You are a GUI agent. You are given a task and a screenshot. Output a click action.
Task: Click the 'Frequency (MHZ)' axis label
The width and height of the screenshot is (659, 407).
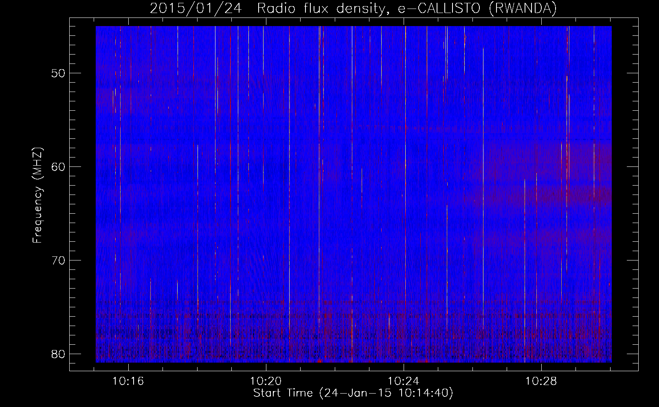(x=37, y=195)
